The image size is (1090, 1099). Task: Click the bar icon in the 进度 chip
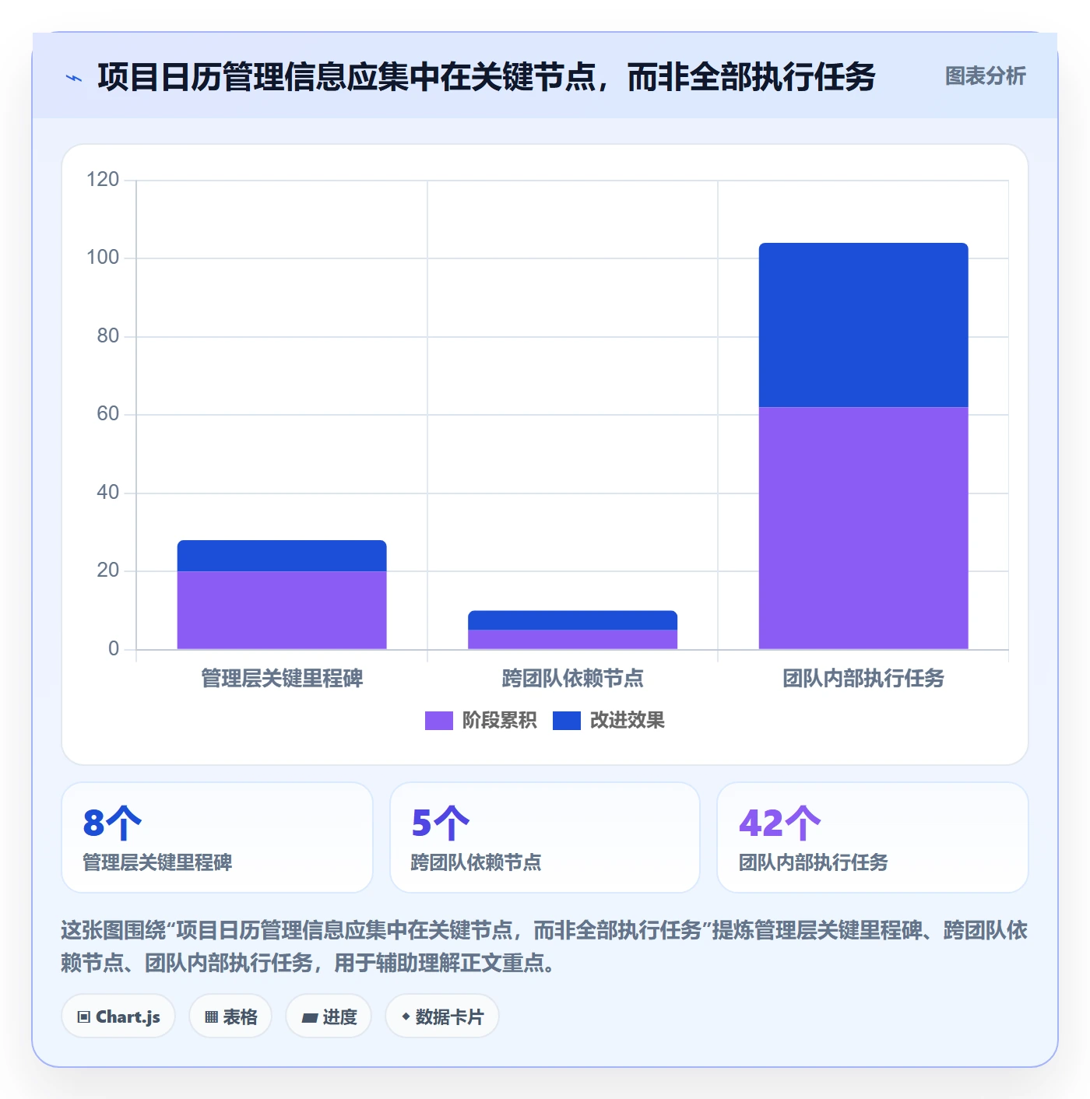pyautogui.click(x=309, y=1017)
